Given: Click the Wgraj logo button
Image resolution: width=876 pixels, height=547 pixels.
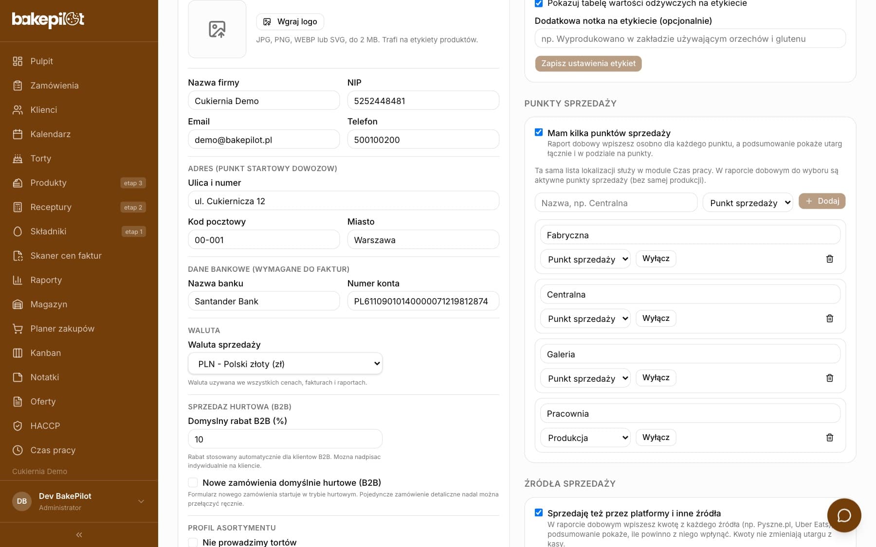Looking at the screenshot, I should pyautogui.click(x=290, y=22).
